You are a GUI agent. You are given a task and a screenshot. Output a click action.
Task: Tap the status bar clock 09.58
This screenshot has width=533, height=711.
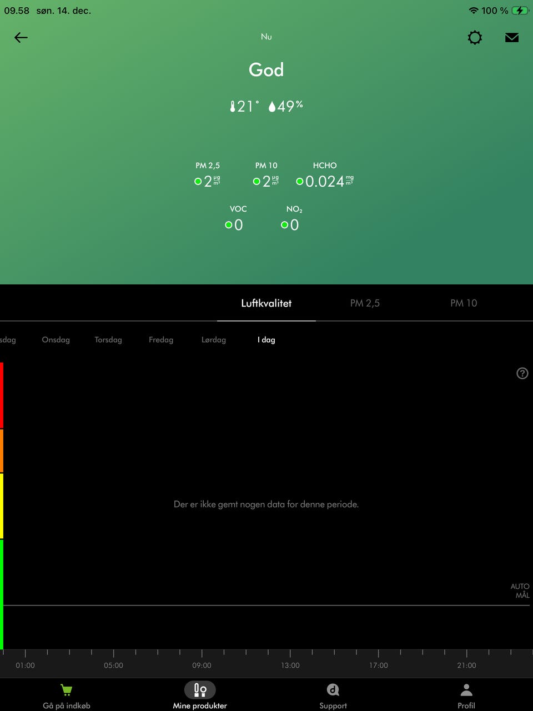tap(17, 11)
